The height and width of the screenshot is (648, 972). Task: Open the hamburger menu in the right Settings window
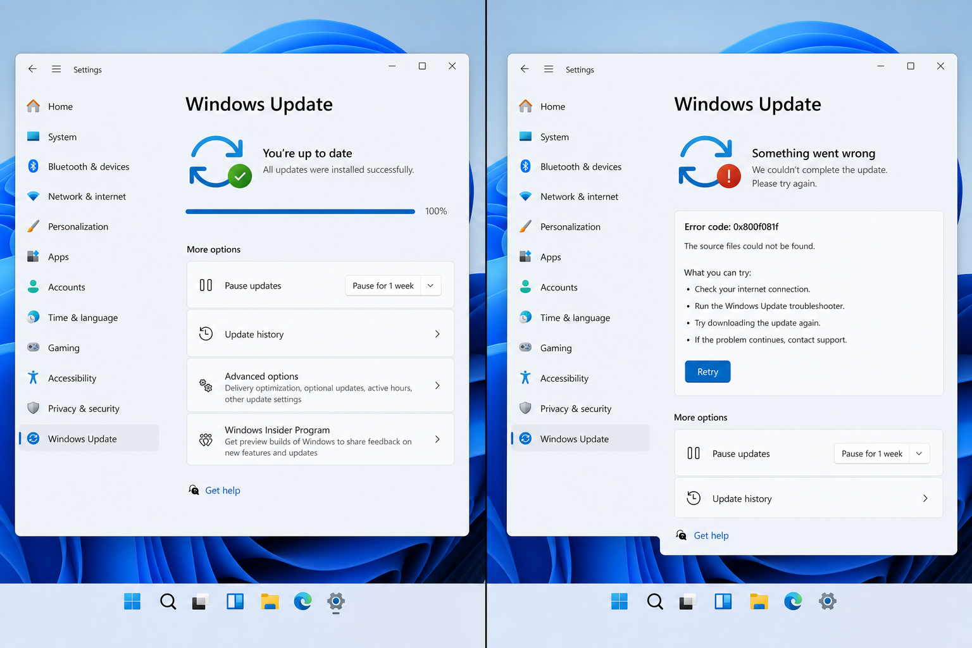pos(549,69)
